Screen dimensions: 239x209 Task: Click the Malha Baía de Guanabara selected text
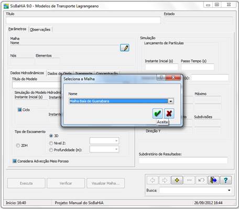point(90,101)
